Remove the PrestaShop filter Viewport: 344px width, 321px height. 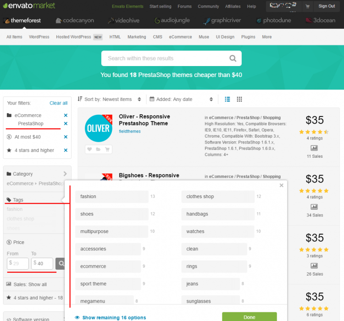pos(66,124)
